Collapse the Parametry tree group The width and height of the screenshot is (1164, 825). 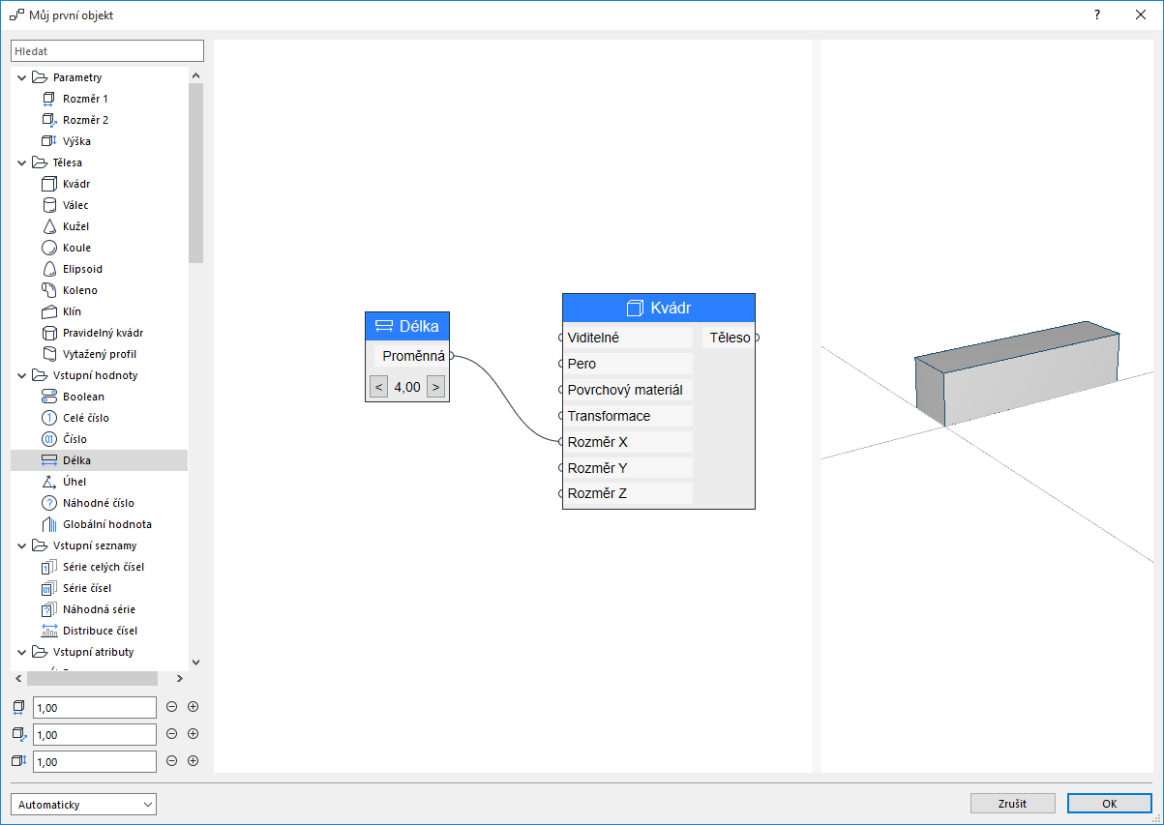click(x=22, y=77)
